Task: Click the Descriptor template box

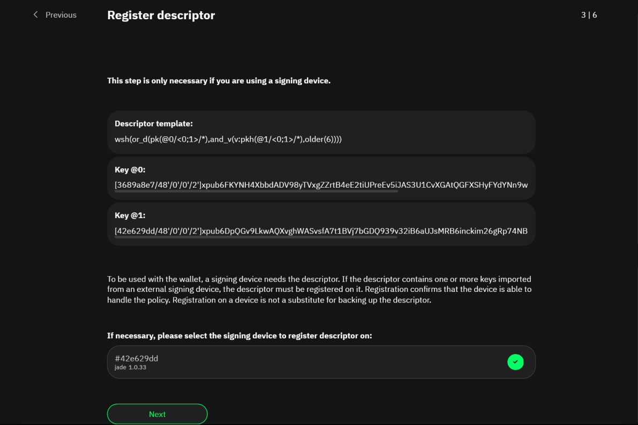Action: [x=321, y=132]
